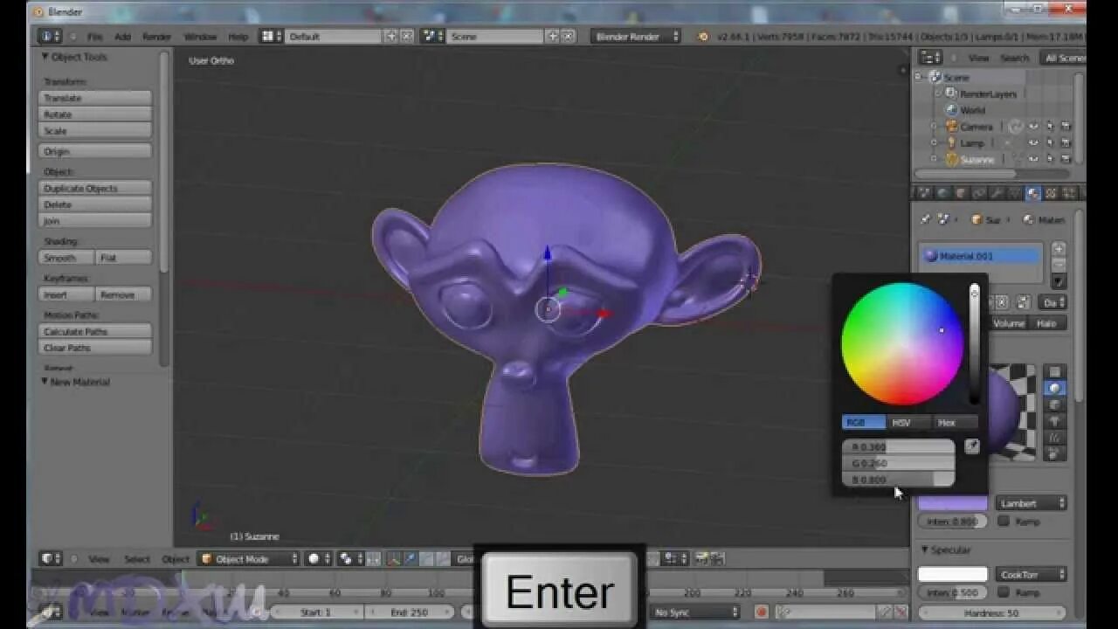
Task: Open the Modifiers wrench tab icon
Action: (996, 194)
